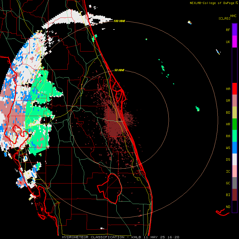The width and height of the screenshot is (239, 239).
Task: Click the '100 NMI' range ring label
Action: point(119,21)
